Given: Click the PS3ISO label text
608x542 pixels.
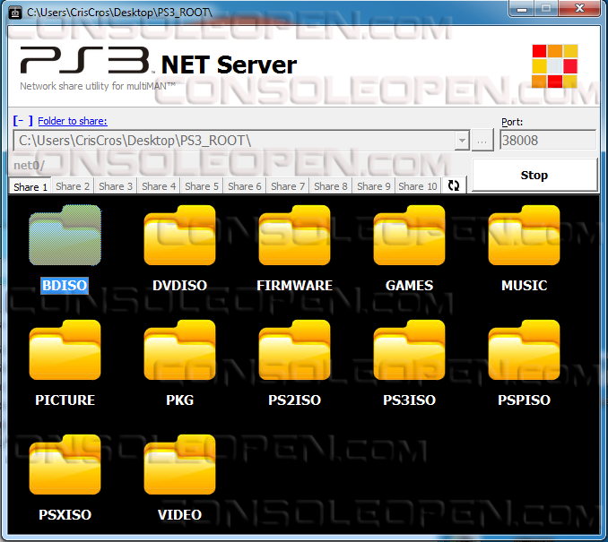Looking at the screenshot, I should (409, 400).
